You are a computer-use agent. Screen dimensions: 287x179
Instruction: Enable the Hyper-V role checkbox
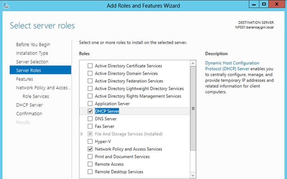(x=90, y=142)
